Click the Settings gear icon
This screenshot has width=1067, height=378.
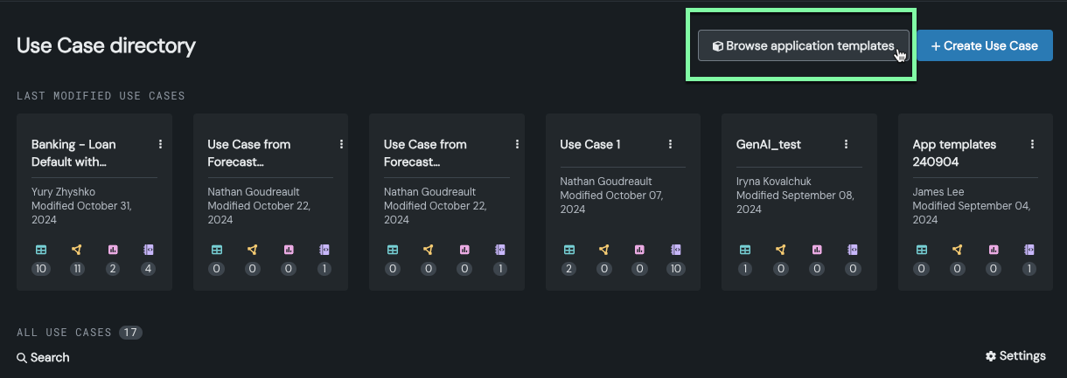[x=991, y=356]
